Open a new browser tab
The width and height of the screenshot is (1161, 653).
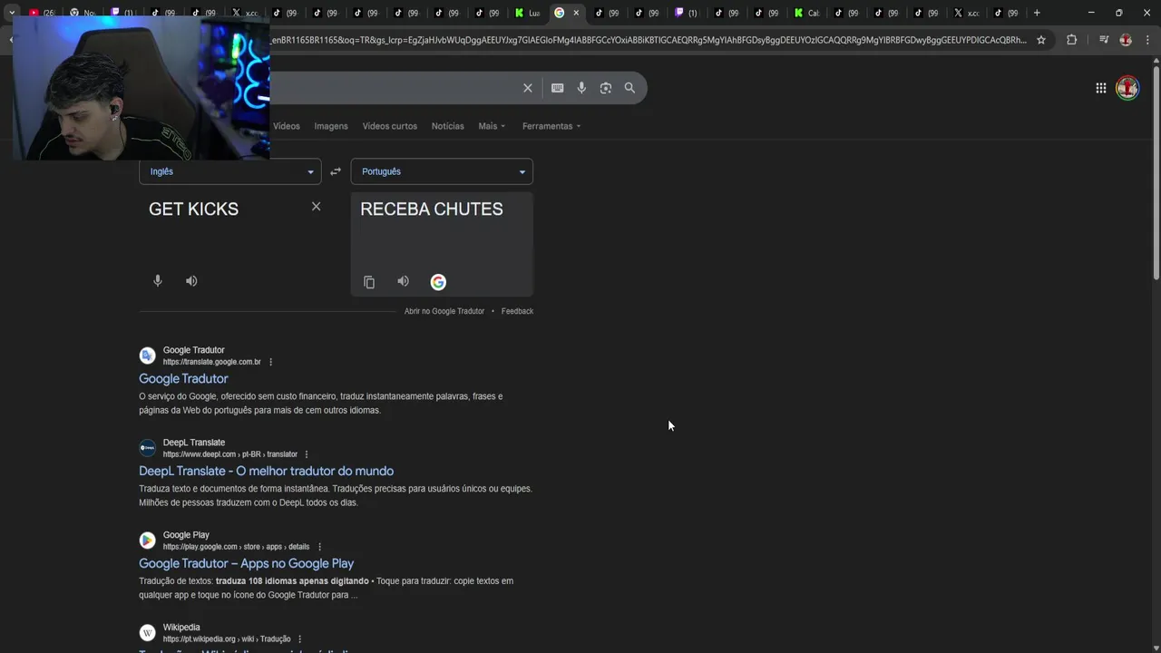pos(1037,13)
